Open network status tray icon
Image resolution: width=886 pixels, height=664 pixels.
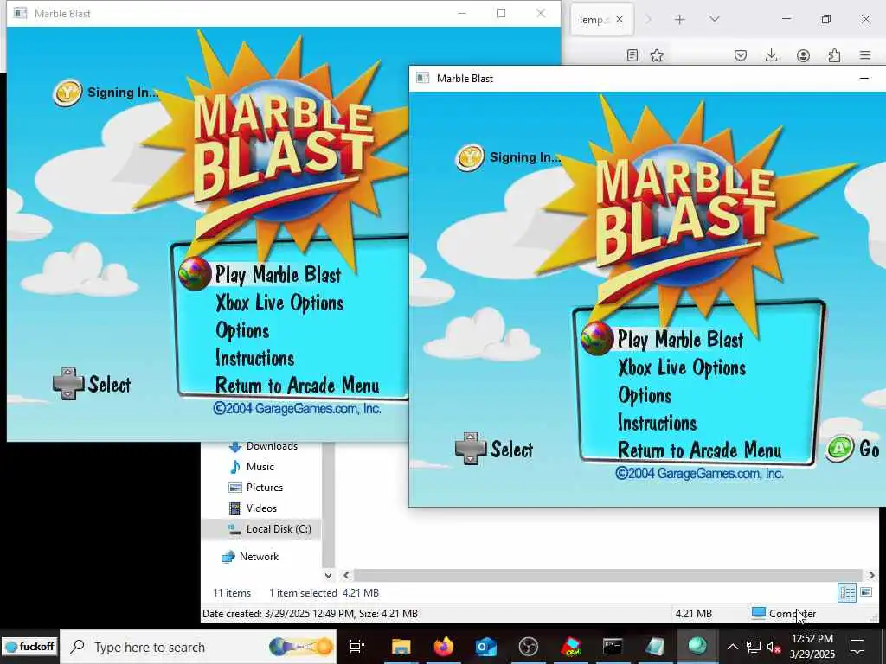[x=754, y=647]
